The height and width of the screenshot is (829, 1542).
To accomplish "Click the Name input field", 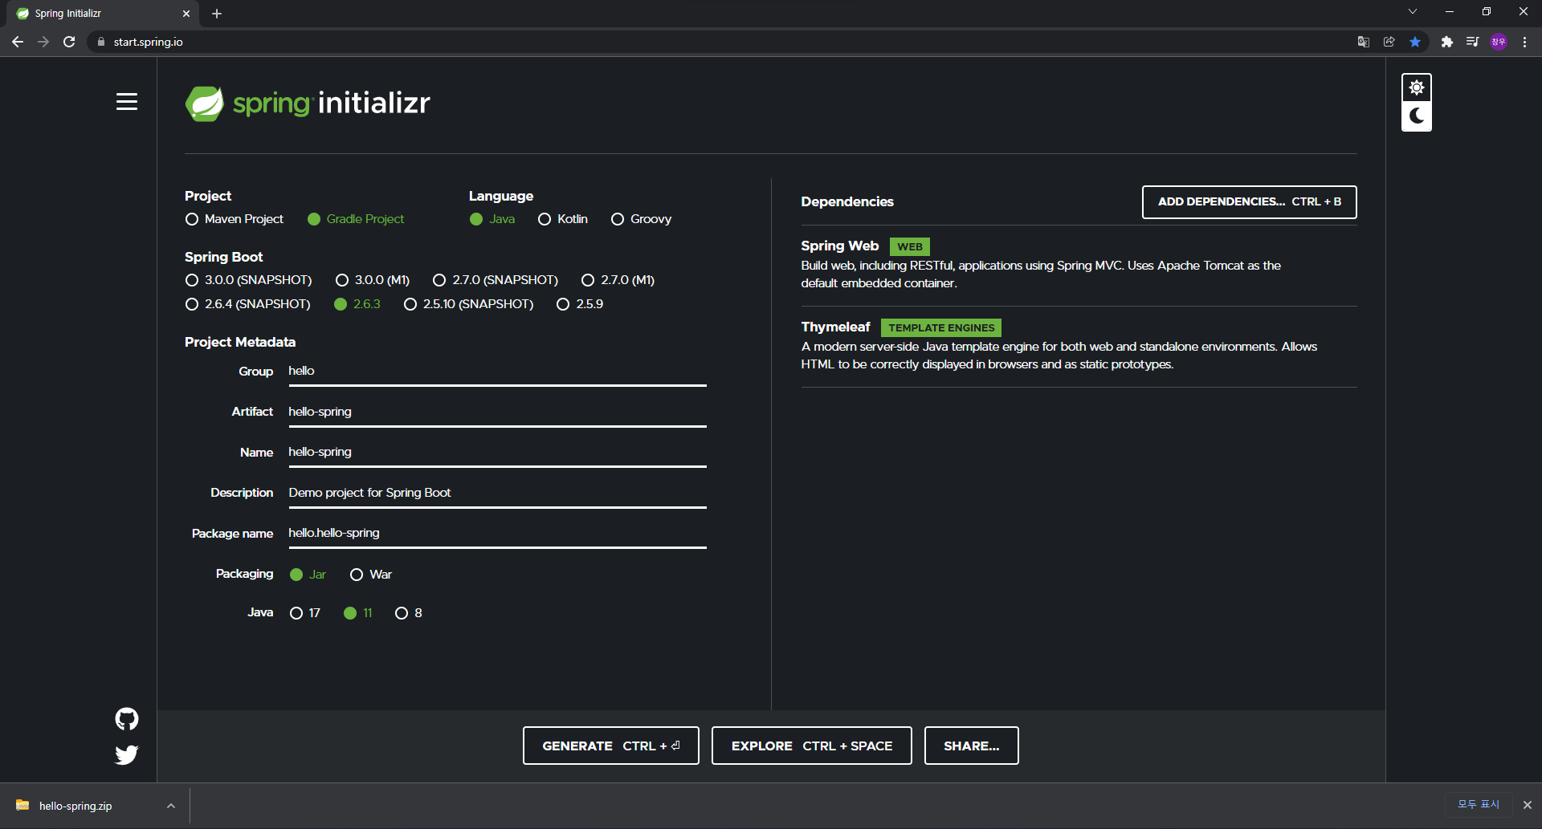I will click(497, 453).
